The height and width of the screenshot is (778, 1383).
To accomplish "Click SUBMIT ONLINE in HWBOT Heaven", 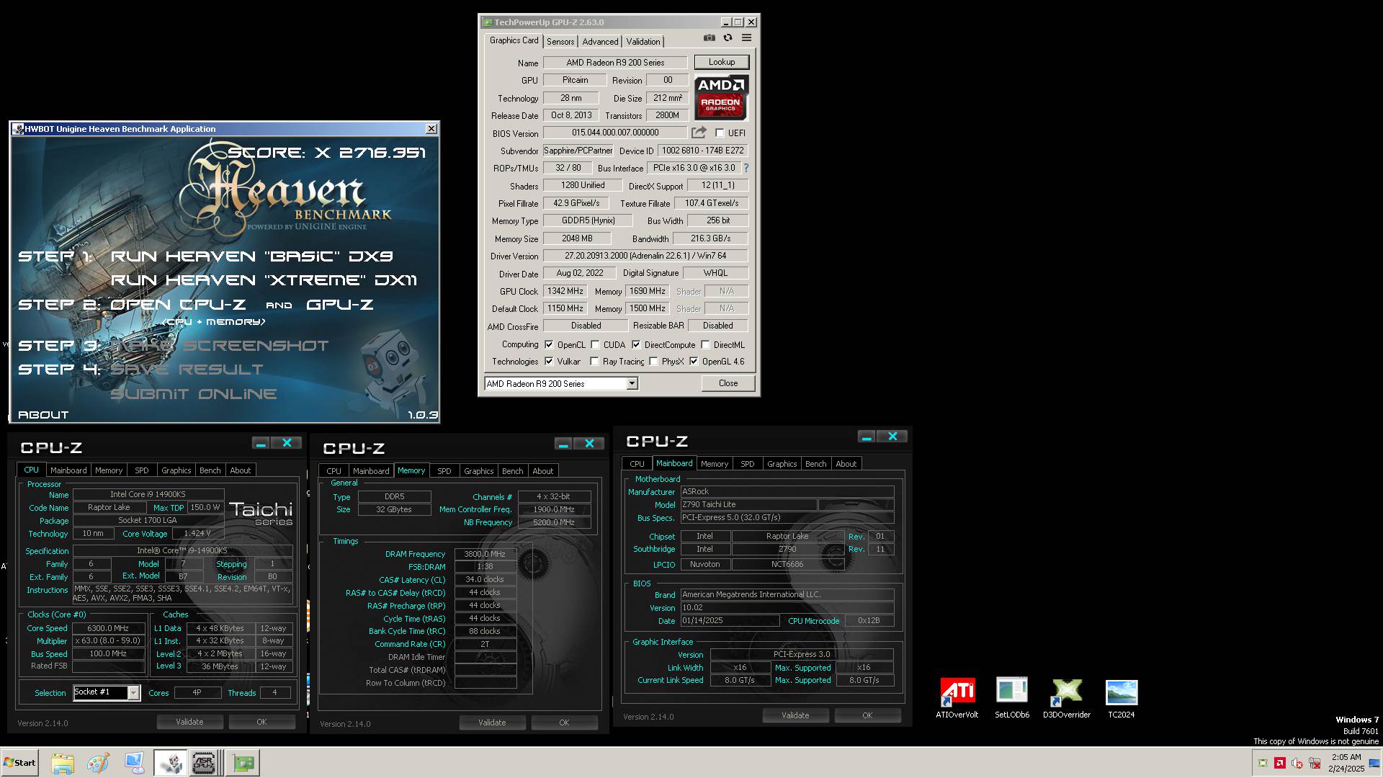I will point(193,394).
